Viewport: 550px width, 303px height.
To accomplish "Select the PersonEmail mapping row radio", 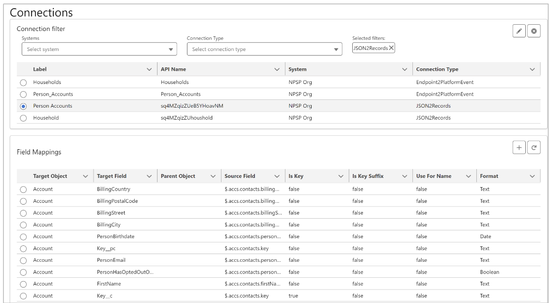I will [x=23, y=260].
